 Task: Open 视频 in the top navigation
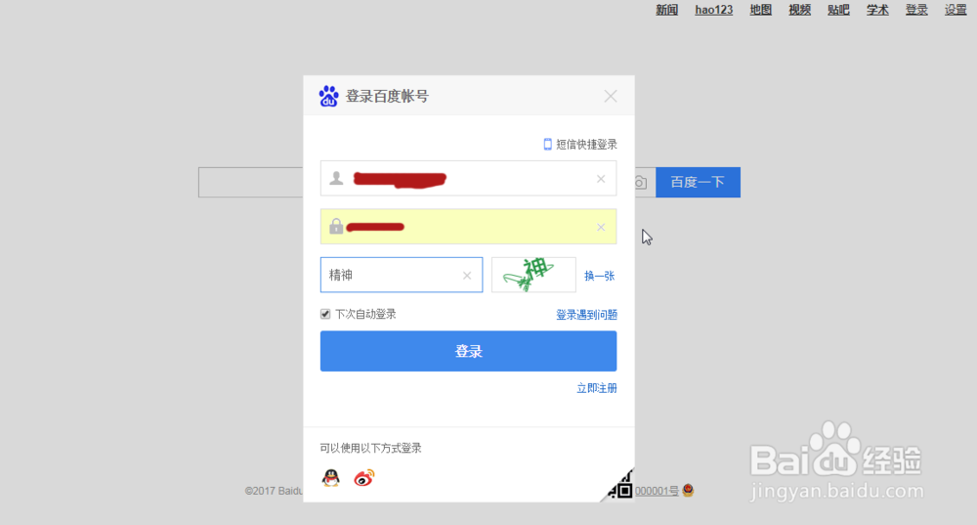(799, 10)
